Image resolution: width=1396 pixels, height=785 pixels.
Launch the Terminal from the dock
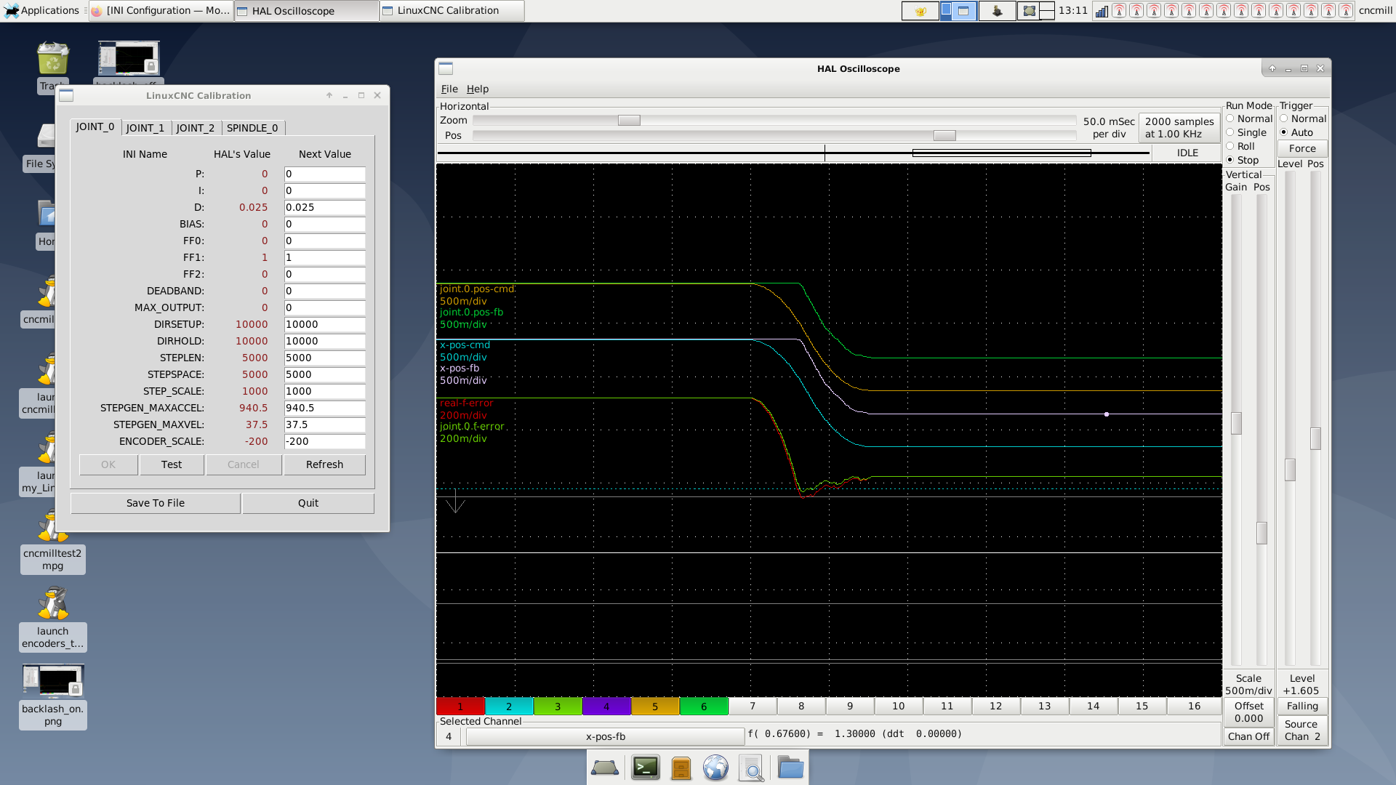[646, 768]
